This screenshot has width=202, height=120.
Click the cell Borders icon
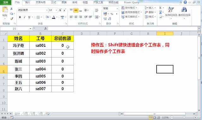pos(38,17)
